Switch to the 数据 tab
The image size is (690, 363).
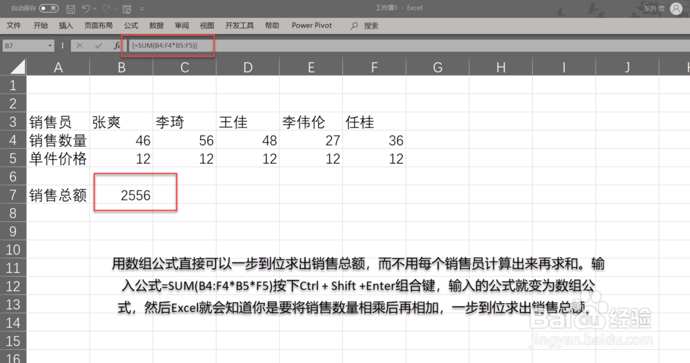[156, 25]
